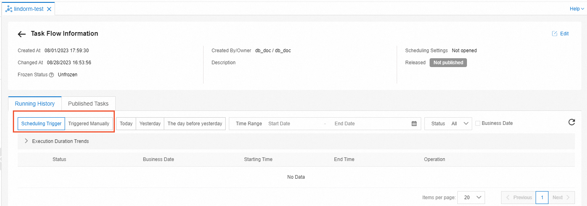Screen dimensions: 587x206
Task: Filter history by Today
Action: (126, 124)
